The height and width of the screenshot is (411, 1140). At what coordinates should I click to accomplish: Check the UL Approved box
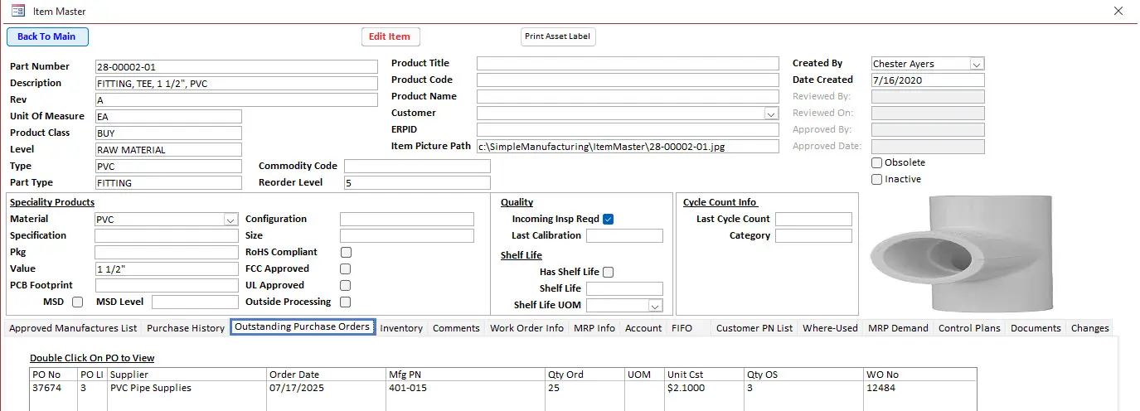(x=346, y=286)
